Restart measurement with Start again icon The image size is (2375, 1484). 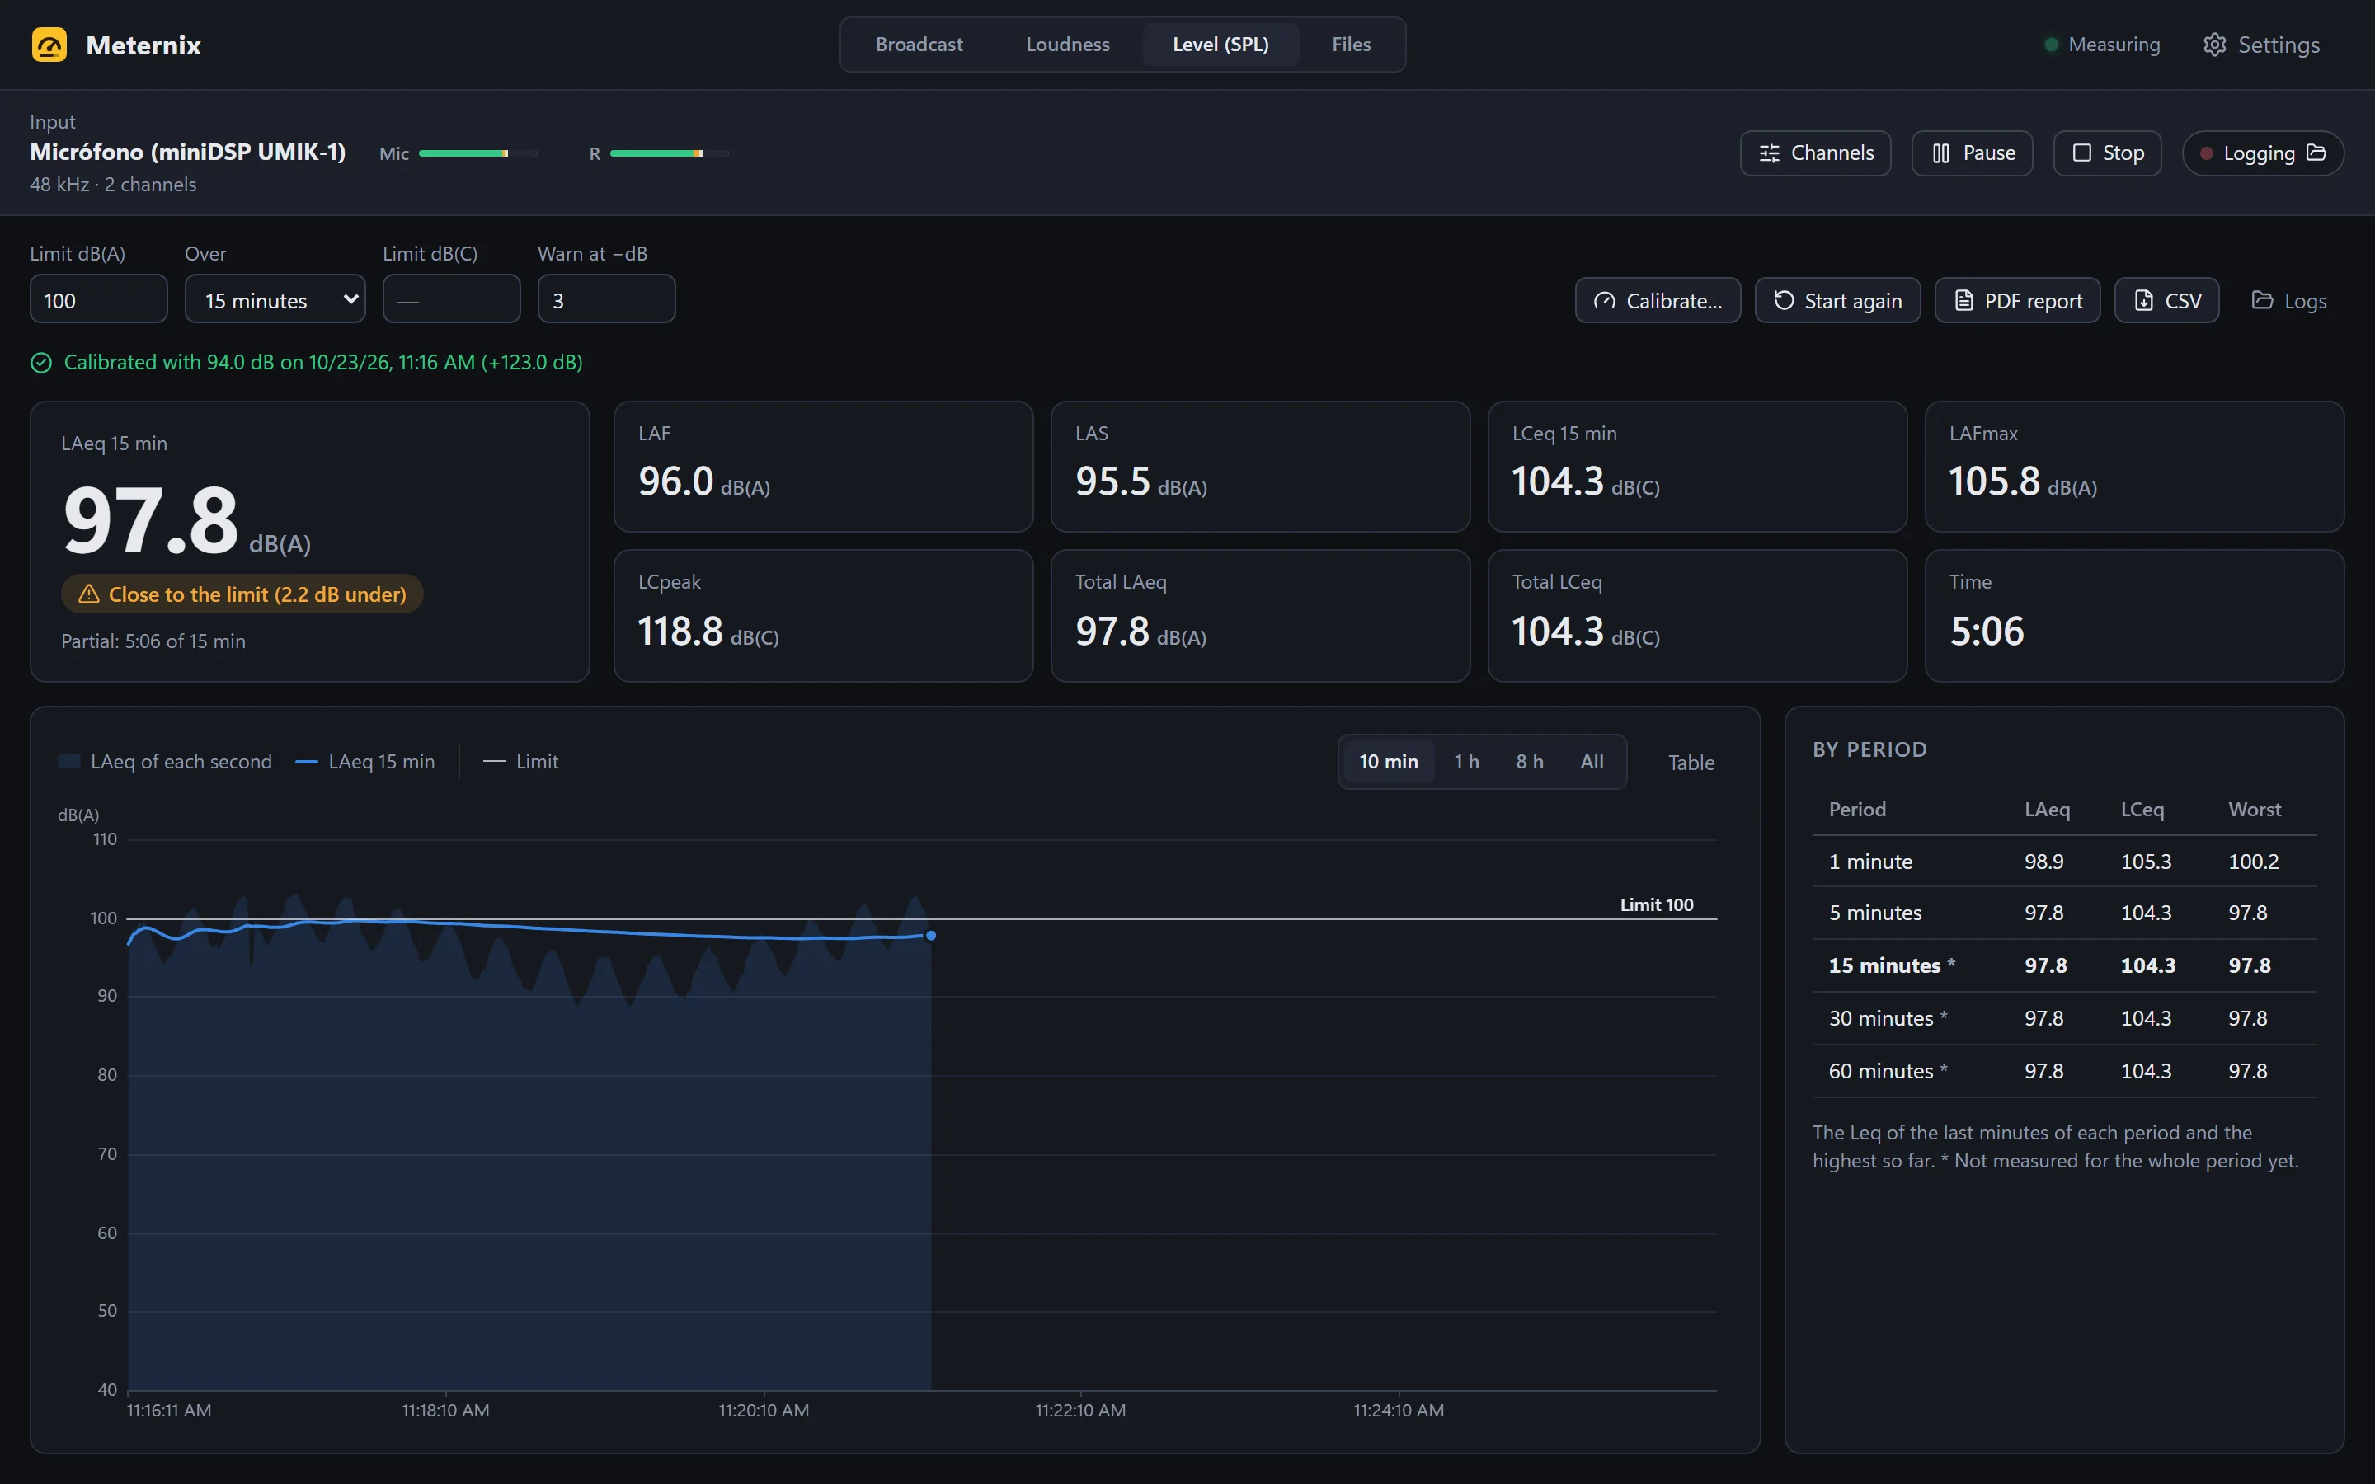point(1785,300)
